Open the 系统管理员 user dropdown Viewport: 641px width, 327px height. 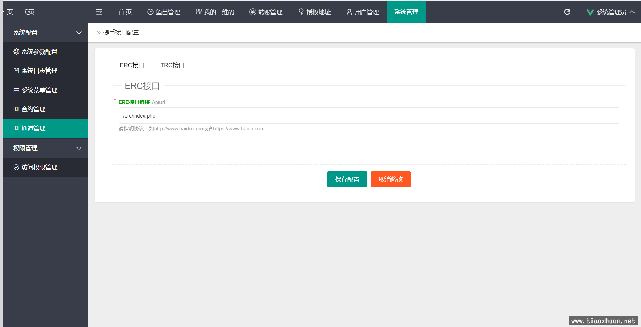pyautogui.click(x=611, y=12)
